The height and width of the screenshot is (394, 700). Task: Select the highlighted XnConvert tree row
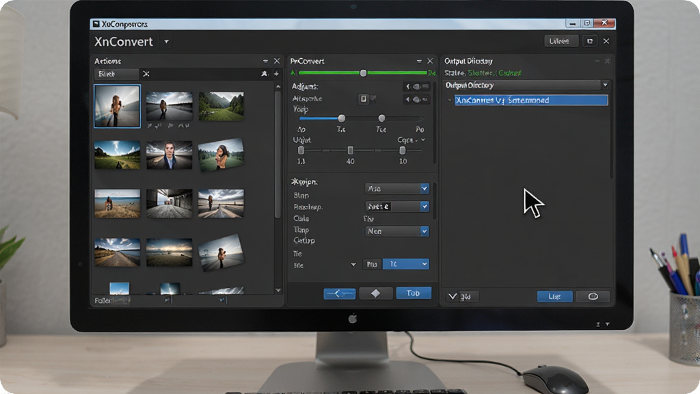(530, 100)
